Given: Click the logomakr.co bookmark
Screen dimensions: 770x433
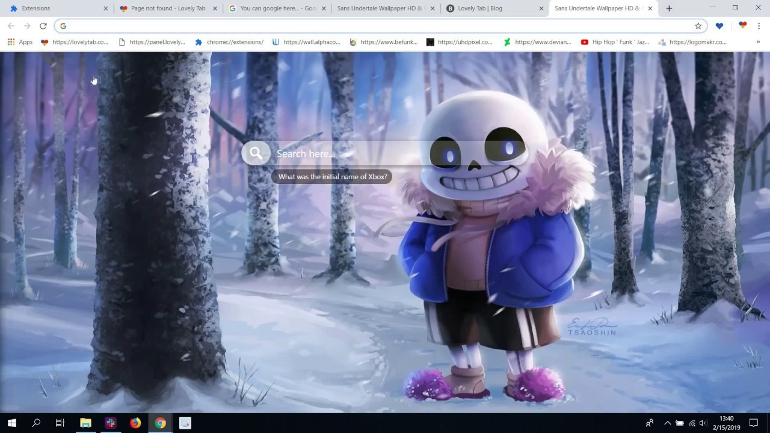Looking at the screenshot, I should (x=698, y=42).
